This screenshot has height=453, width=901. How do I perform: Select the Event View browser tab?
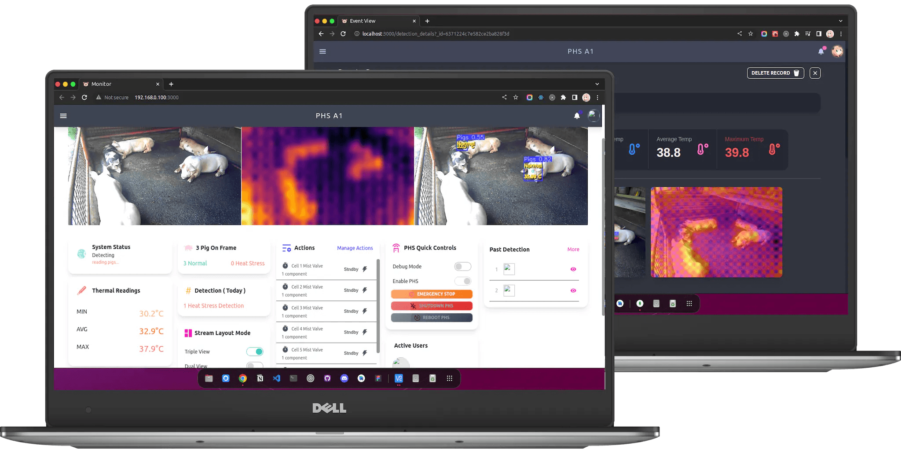pyautogui.click(x=378, y=21)
